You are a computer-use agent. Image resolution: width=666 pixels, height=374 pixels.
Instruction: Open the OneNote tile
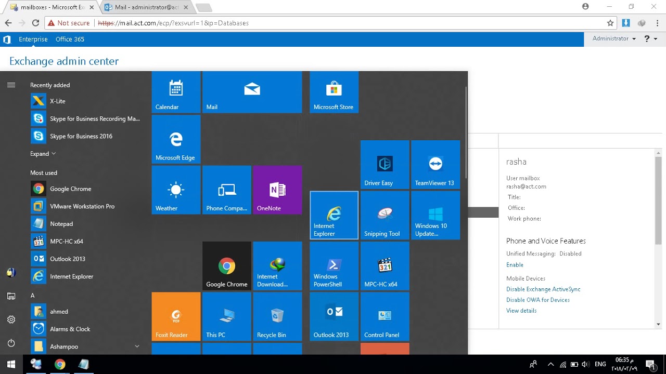277,190
